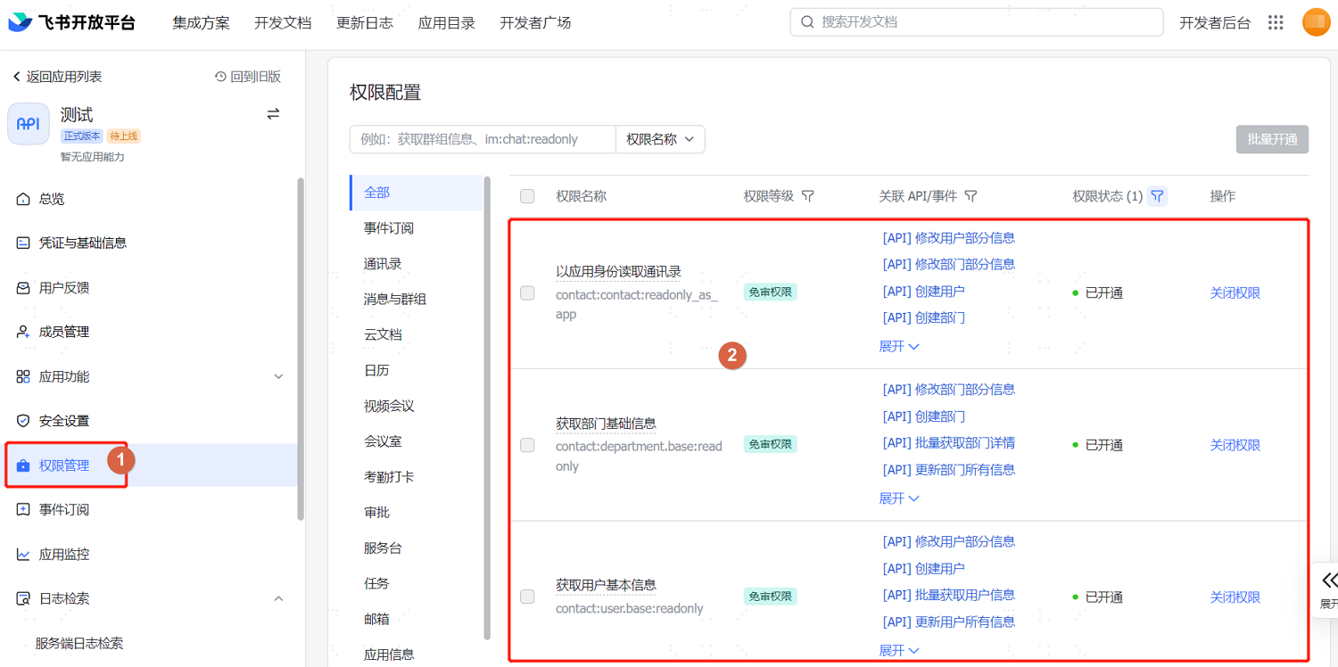Screen dimensions: 1338x667
Task: Open 总览 via its home icon in the sidebar
Action: (23, 199)
